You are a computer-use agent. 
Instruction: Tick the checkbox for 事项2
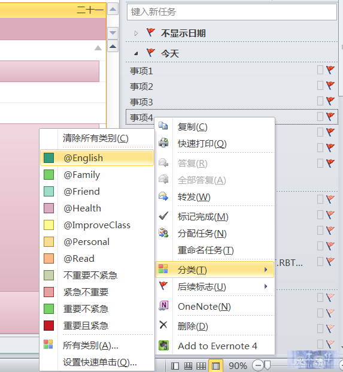click(320, 86)
